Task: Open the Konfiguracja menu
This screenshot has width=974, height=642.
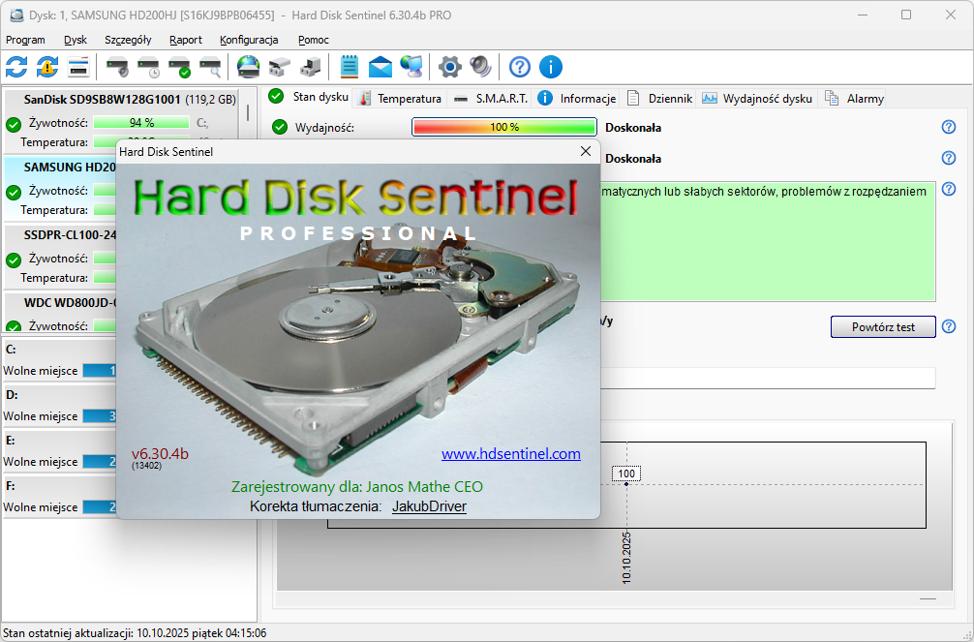Action: click(x=249, y=40)
